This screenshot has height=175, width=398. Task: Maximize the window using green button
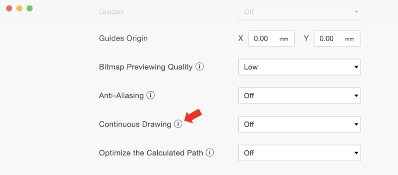[x=30, y=9]
